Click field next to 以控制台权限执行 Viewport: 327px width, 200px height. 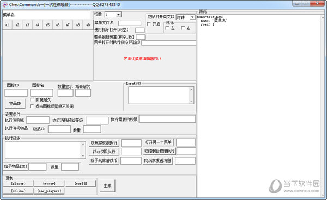[186, 151]
